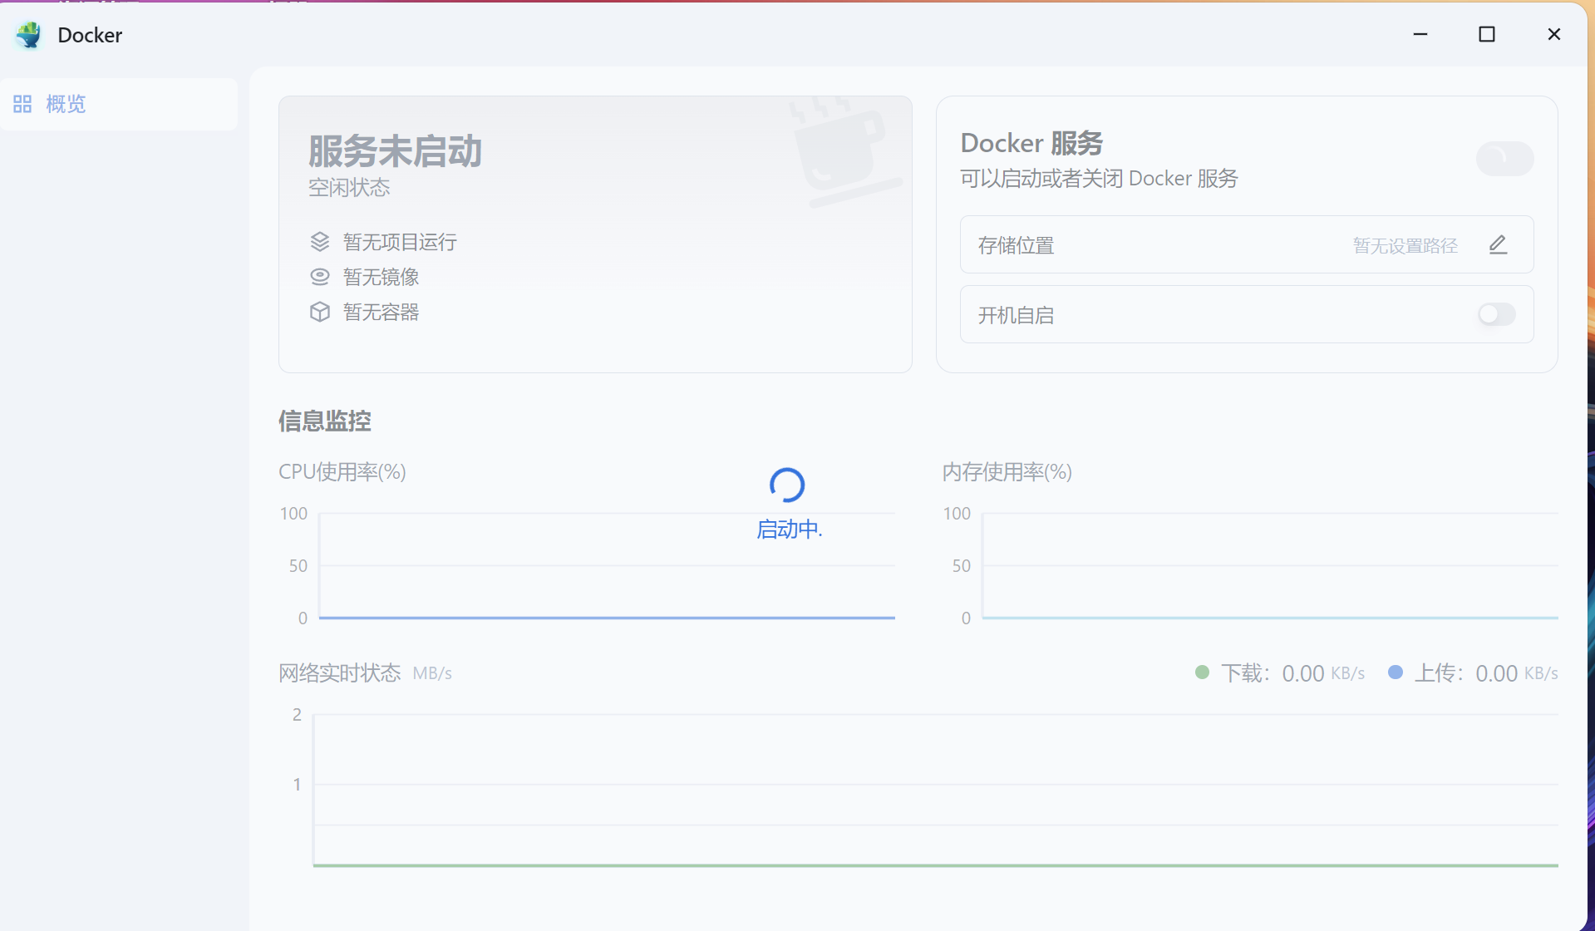The image size is (1595, 931).
Task: Click the overview grid icon in sidebar
Action: pyautogui.click(x=22, y=104)
